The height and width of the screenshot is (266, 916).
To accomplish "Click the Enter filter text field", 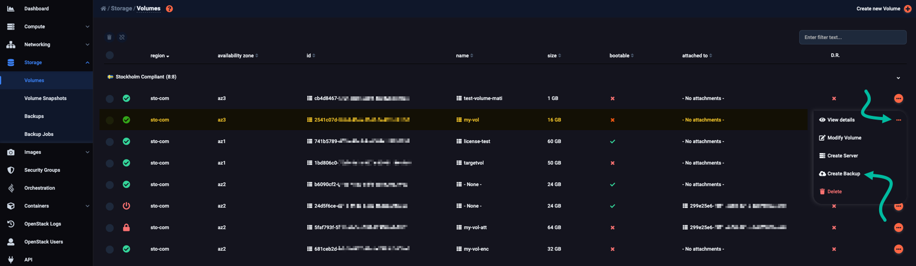I will point(853,37).
